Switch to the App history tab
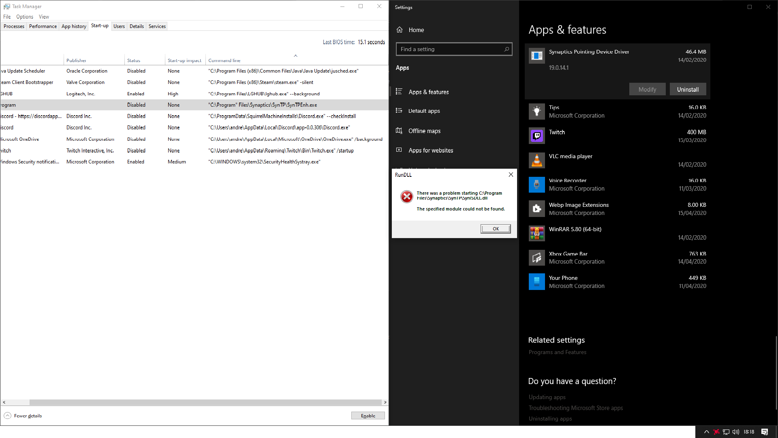Screen dimensions: 778x438 (x=74, y=26)
